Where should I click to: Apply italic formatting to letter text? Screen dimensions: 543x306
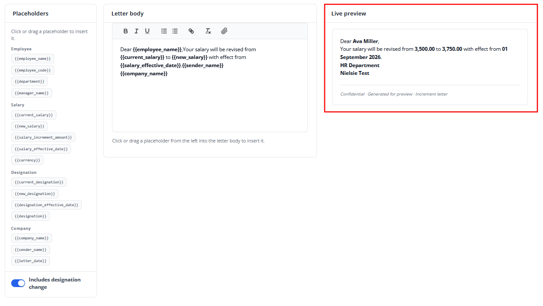click(137, 31)
